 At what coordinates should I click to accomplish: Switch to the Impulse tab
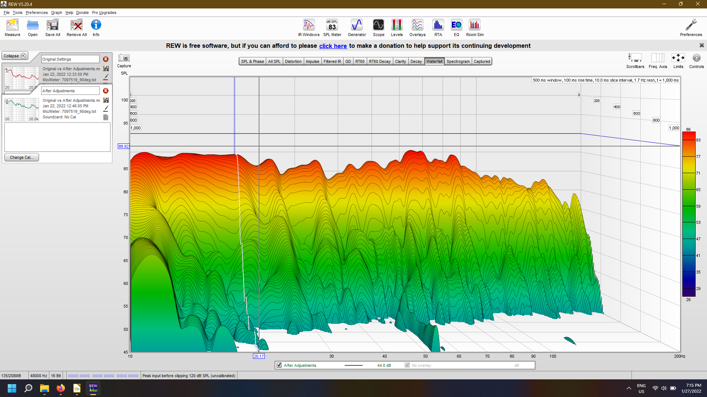coord(312,61)
